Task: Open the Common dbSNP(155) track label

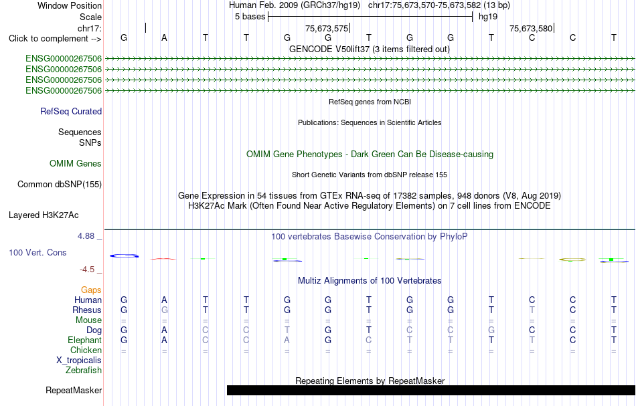Action: (59, 185)
